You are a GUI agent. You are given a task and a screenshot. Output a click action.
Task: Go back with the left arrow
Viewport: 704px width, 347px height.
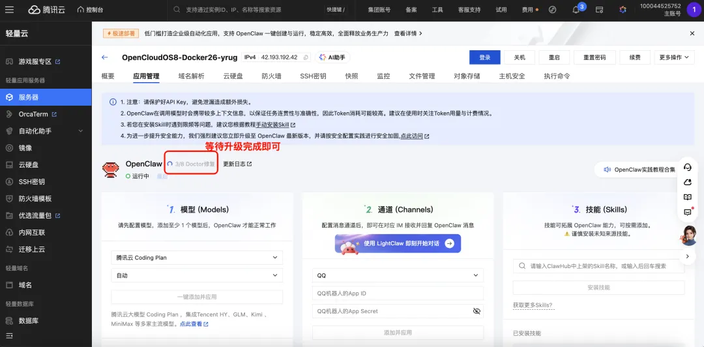pyautogui.click(x=104, y=57)
